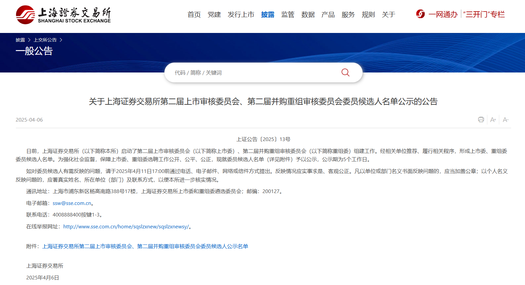Click the date 2025-04-06 below the title
The width and height of the screenshot is (525, 285).
coord(29,120)
